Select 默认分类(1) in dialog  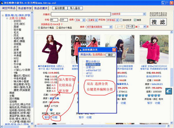[93, 61]
